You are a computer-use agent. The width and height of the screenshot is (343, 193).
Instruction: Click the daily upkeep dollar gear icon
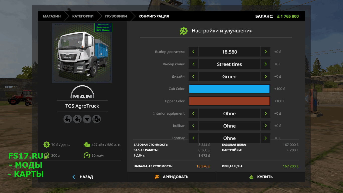pos(46,144)
